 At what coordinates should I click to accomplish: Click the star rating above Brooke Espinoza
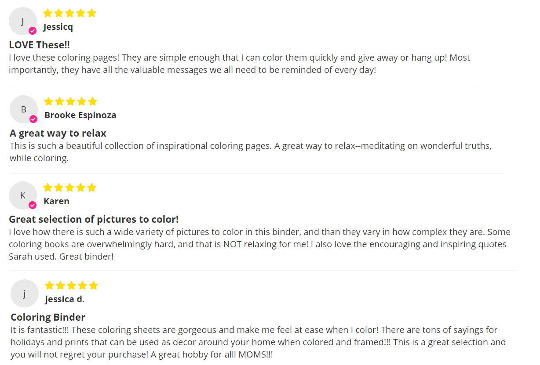pyautogui.click(x=70, y=101)
